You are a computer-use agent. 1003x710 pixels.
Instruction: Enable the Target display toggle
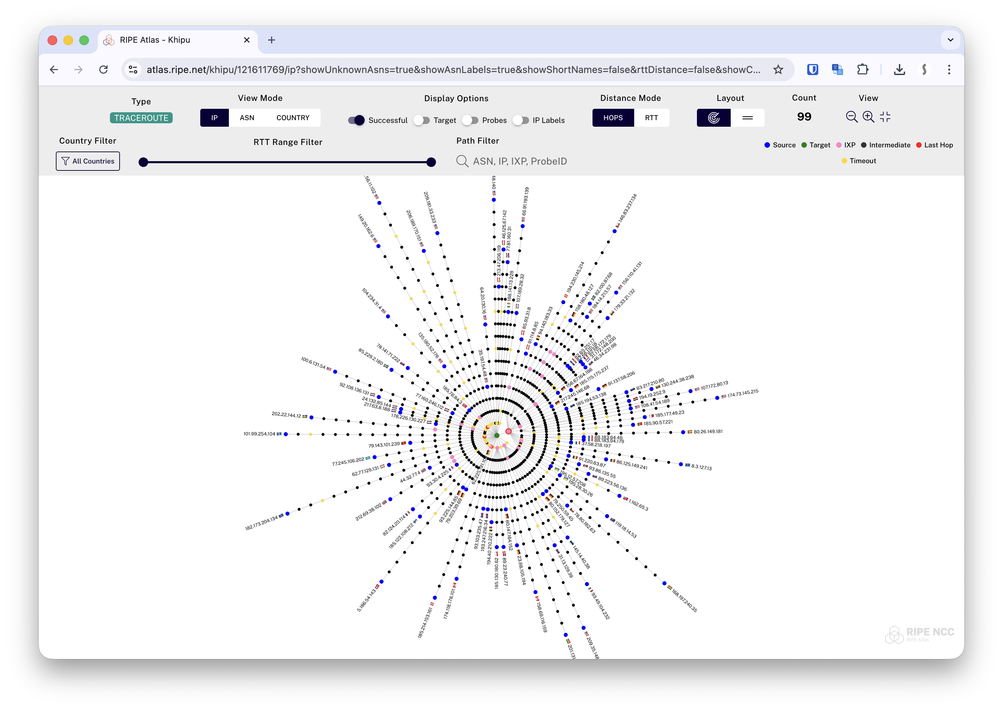point(422,120)
